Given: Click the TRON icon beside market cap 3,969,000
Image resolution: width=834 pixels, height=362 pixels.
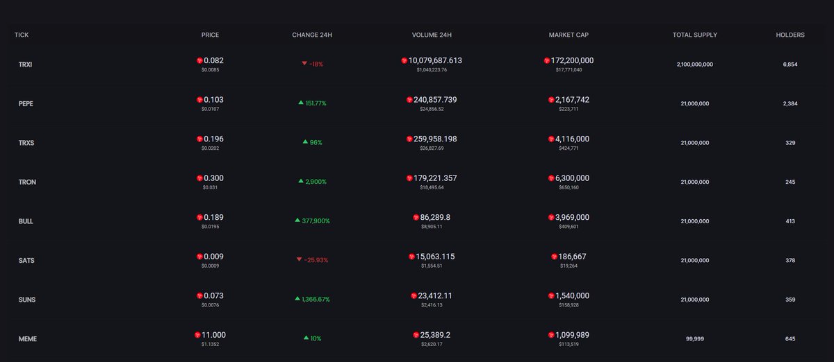Looking at the screenshot, I should pos(550,218).
